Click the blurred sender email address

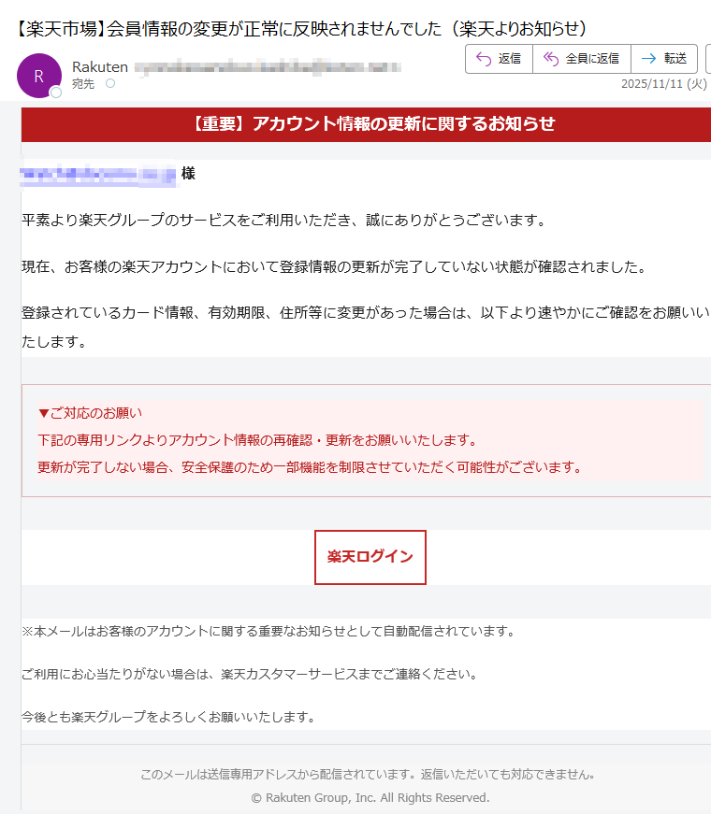268,67
